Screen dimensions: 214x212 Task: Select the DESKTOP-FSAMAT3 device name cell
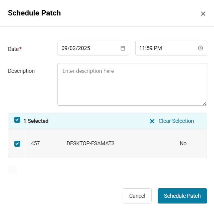pos(91,143)
